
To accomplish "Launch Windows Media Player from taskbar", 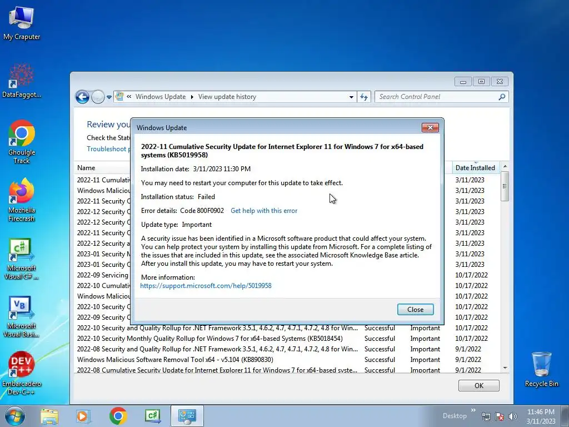I will [83, 416].
